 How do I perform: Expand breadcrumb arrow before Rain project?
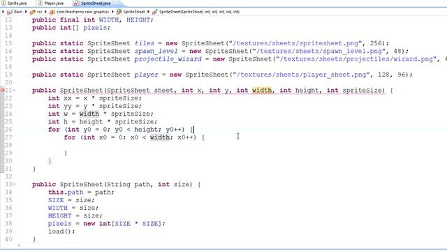point(3,12)
